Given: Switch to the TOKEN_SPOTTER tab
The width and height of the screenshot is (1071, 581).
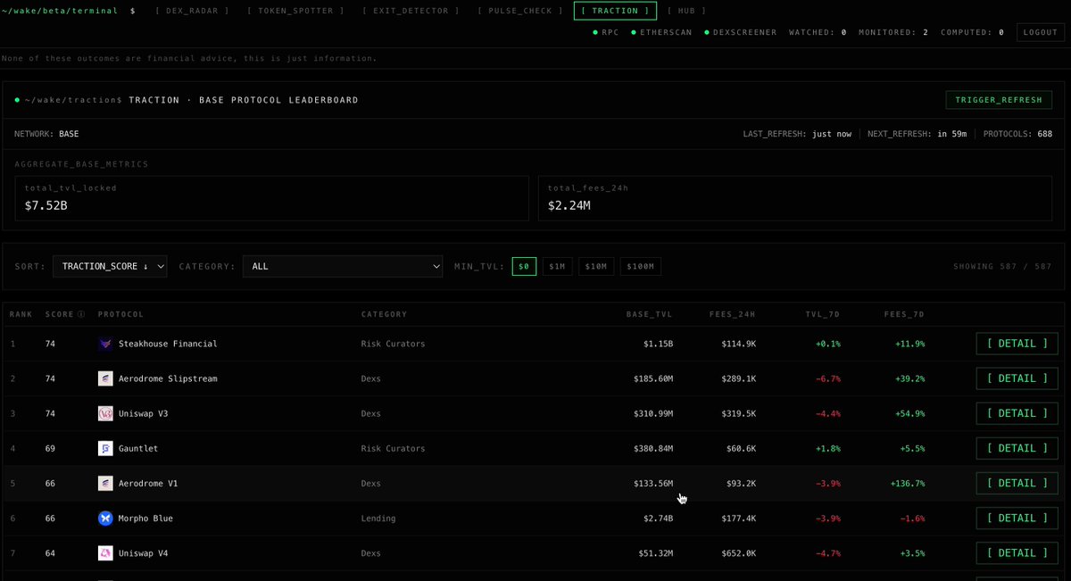Looking at the screenshot, I should 296,11.
